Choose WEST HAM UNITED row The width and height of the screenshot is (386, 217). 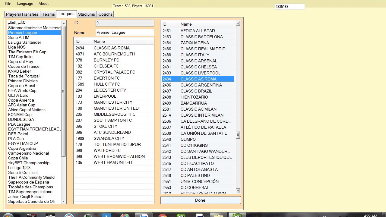114,162
